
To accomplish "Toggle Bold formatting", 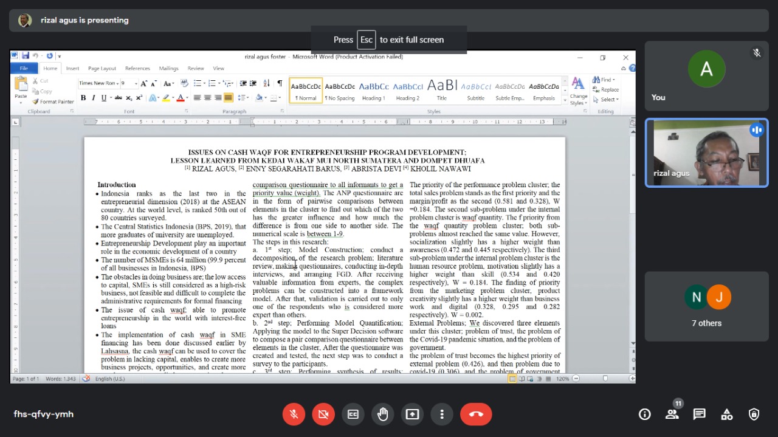I will pos(83,98).
